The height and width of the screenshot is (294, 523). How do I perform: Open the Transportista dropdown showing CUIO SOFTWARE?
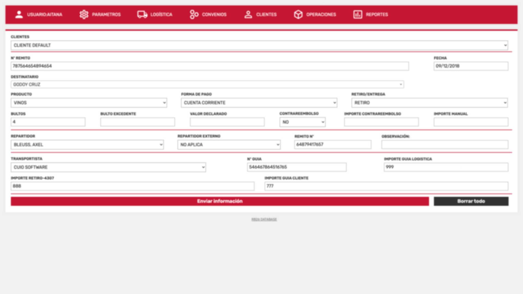click(x=108, y=167)
